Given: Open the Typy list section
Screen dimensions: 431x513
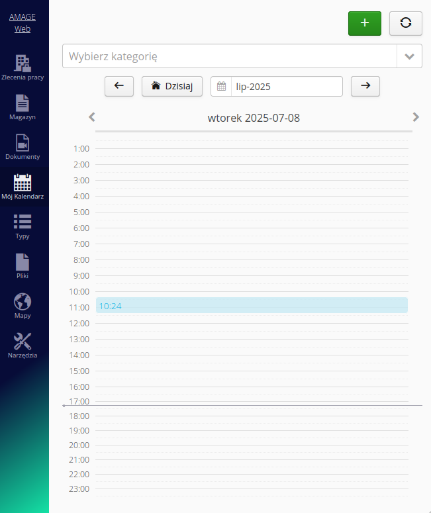Looking at the screenshot, I should click(23, 226).
